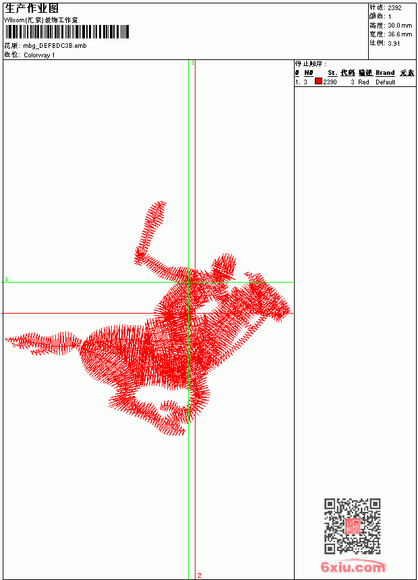Select the Brand column header
The image size is (418, 580).
[x=385, y=73]
